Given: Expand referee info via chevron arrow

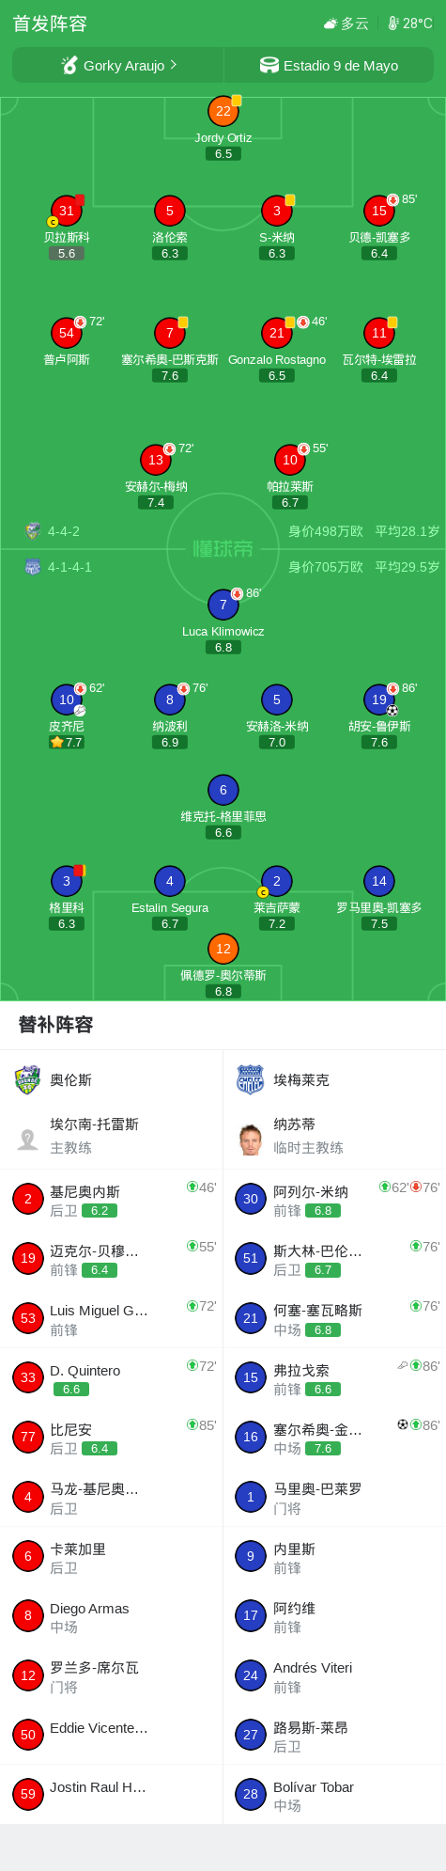Looking at the screenshot, I should coord(173,65).
